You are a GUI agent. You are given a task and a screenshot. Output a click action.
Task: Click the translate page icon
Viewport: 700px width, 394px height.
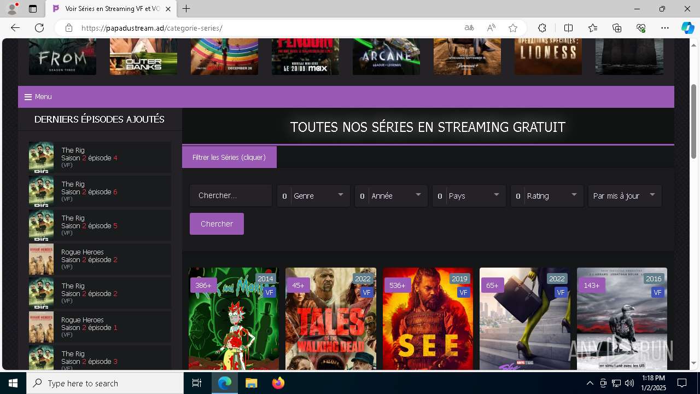469,28
